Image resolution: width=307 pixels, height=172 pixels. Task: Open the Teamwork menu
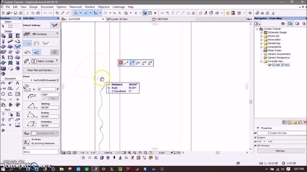click(x=75, y=7)
